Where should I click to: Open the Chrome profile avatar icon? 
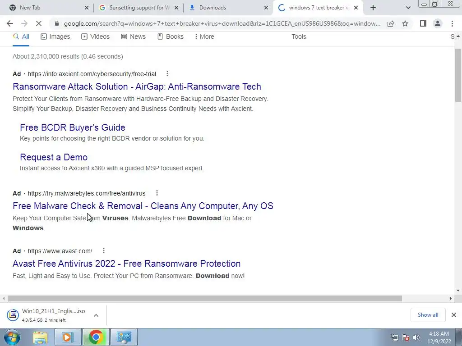[438, 23]
